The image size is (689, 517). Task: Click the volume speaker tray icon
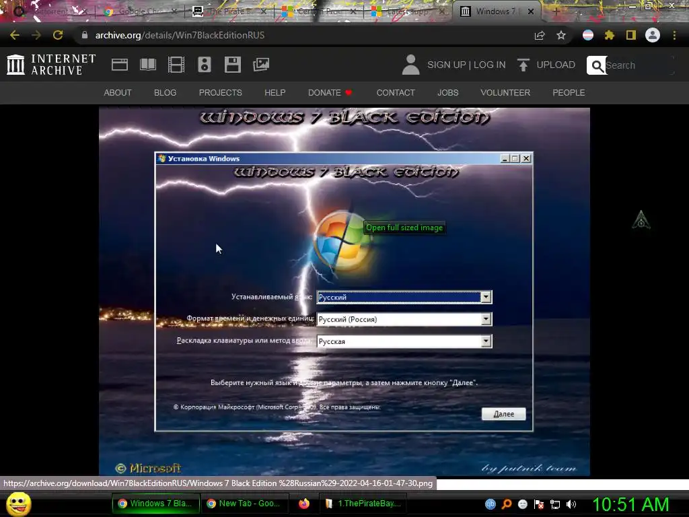(571, 504)
